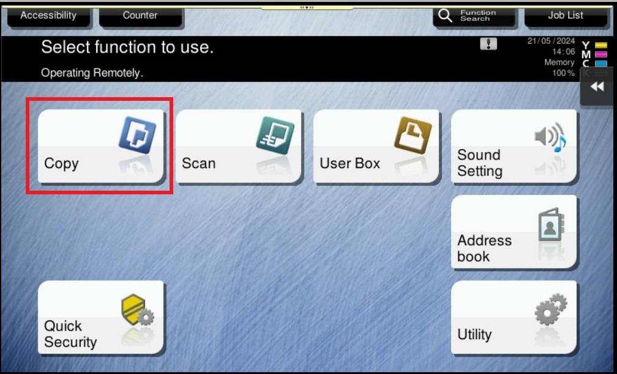Open Function Search with magnifier

[473, 16]
